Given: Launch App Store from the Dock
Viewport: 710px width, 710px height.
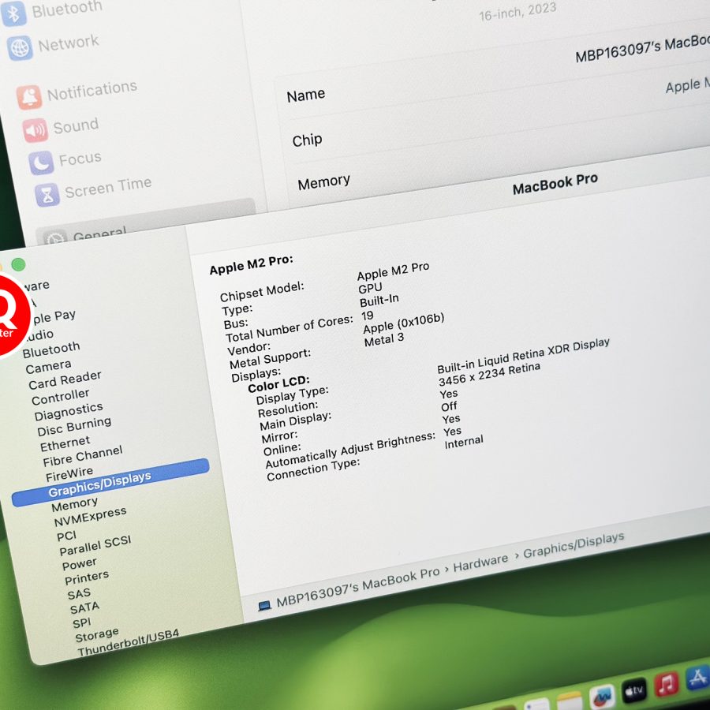Looking at the screenshot, I should [698, 678].
